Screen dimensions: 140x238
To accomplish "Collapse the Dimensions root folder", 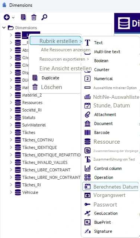I will [4, 28].
